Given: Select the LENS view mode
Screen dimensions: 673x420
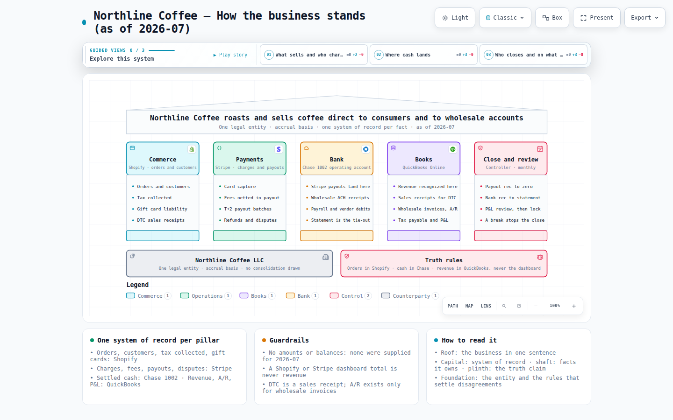Looking at the screenshot, I should pos(486,306).
